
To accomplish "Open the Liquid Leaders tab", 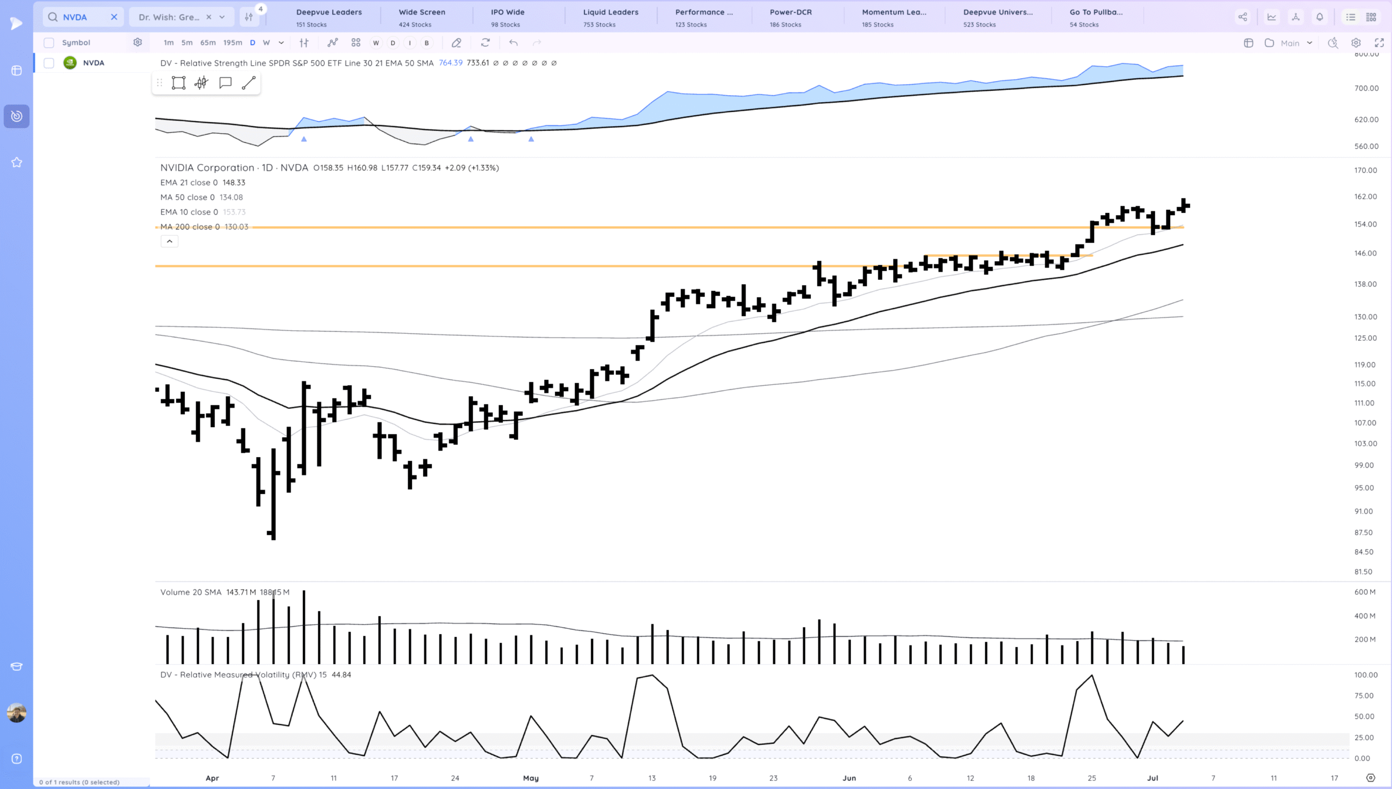I will (610, 17).
